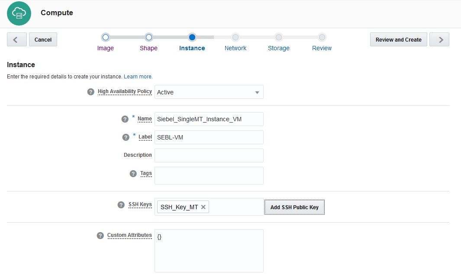Click the Compute cloud logo
The height and width of the screenshot is (275, 461).
(19, 13)
